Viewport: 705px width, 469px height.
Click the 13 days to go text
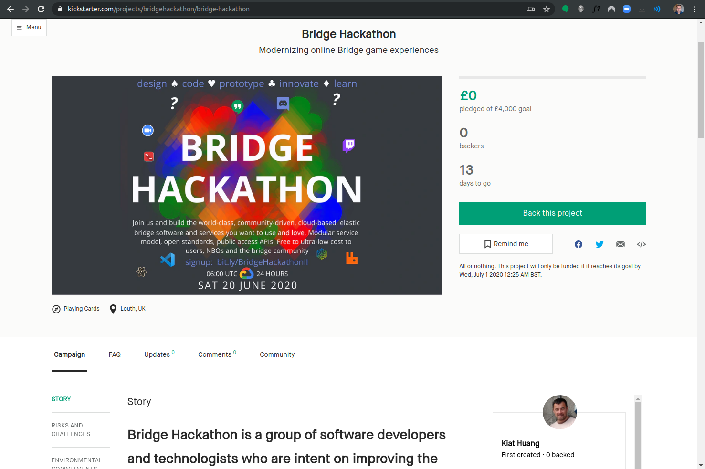(475, 176)
